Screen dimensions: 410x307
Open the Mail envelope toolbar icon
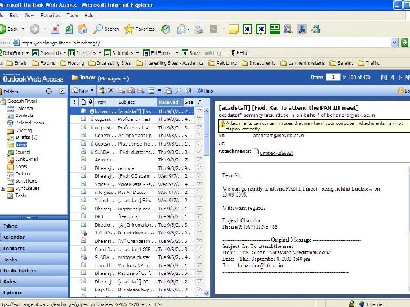[x=181, y=29]
